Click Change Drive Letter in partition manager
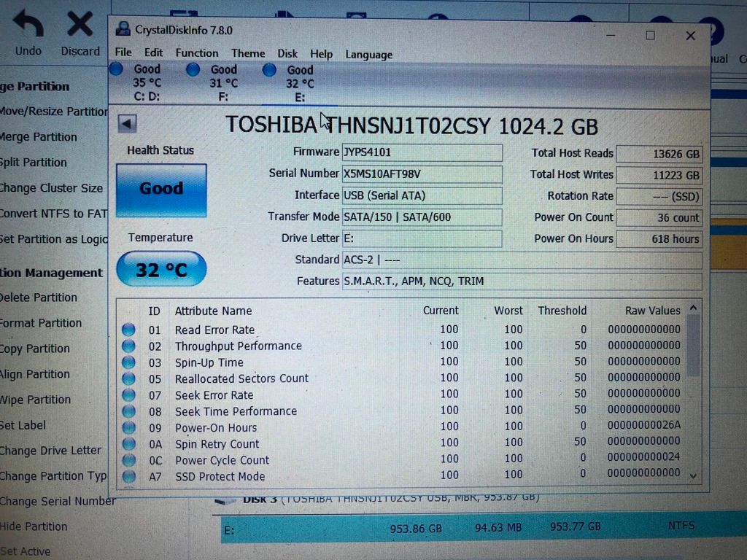The image size is (747, 560). [x=51, y=451]
